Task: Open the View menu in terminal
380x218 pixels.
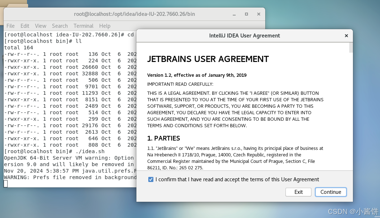Action: pos(40,26)
